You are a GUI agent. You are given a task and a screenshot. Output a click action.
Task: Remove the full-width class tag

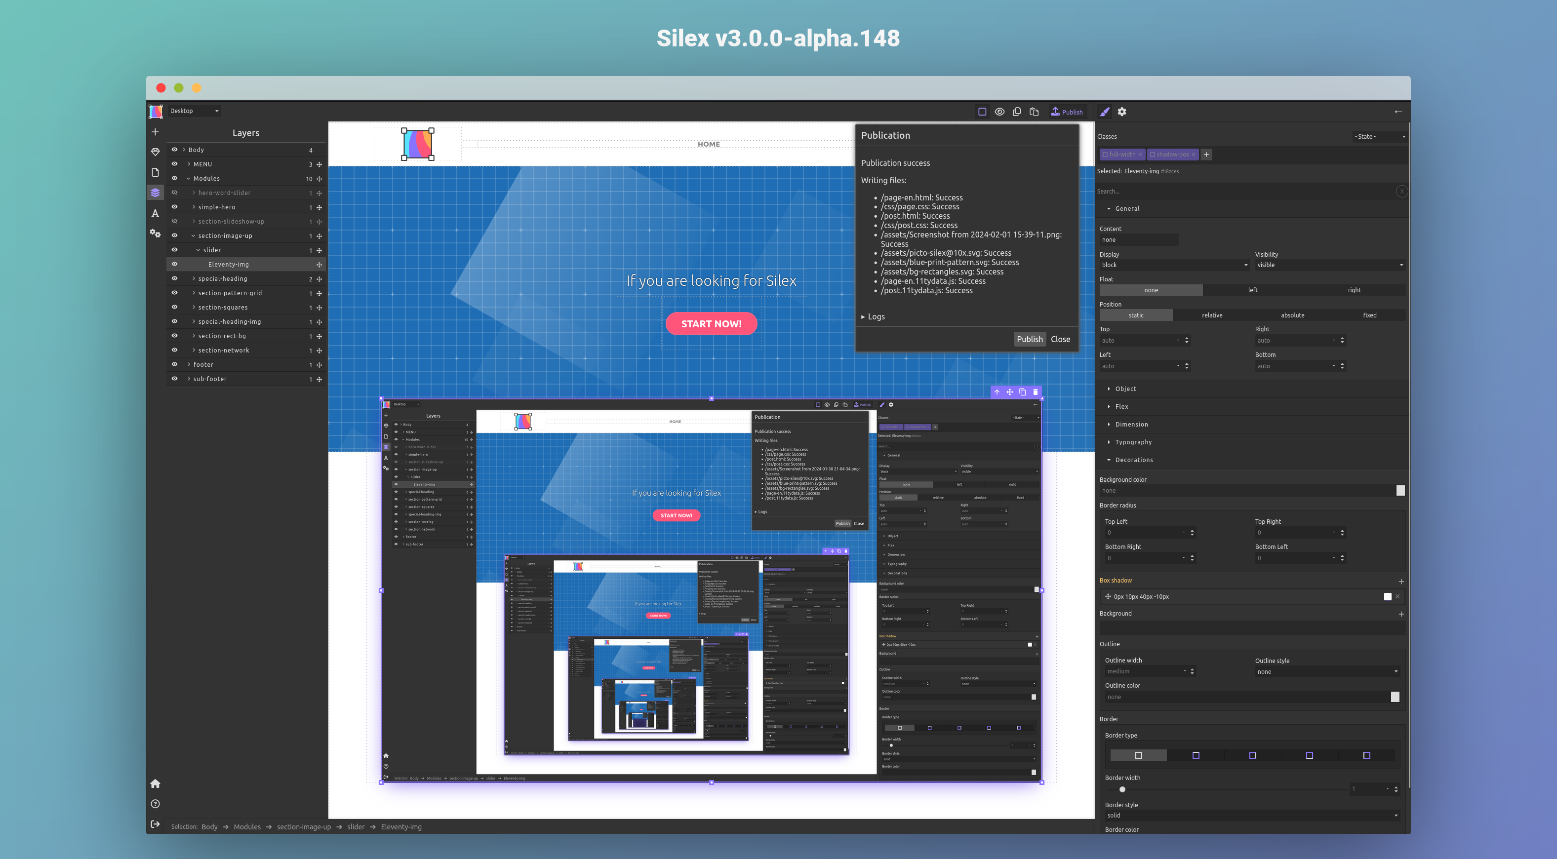(x=1140, y=155)
